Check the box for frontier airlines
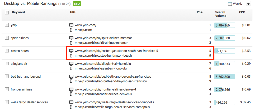Image resolution: width=254 pixels, height=112 pixels. click(x=7, y=89)
